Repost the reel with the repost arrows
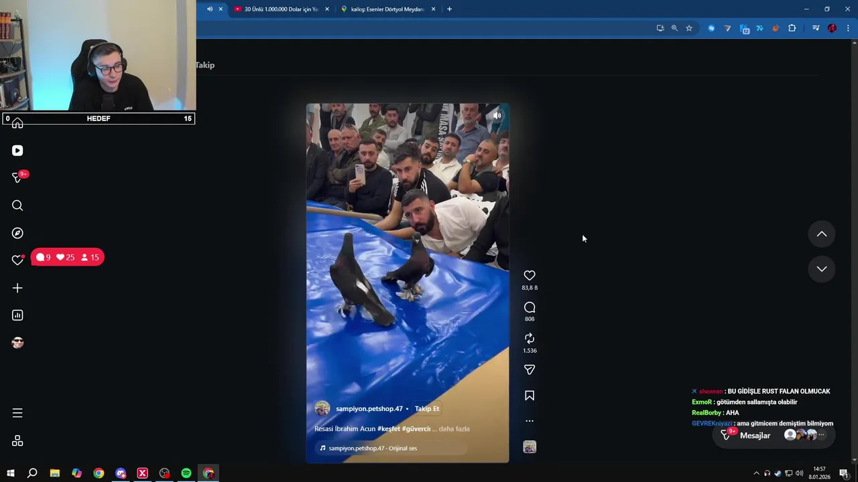The image size is (858, 482). 530,339
